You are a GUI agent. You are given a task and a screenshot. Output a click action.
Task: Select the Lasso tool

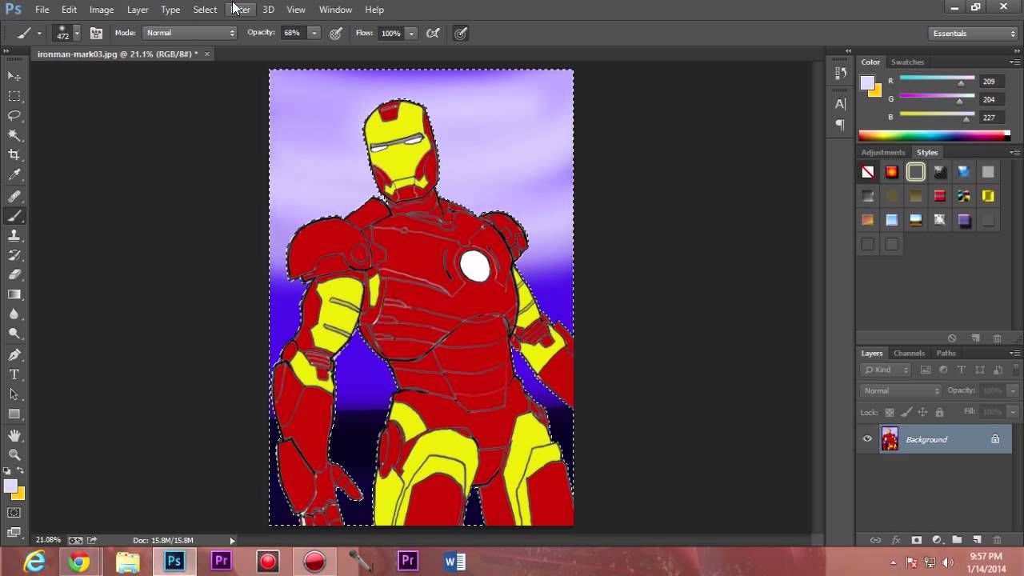pyautogui.click(x=14, y=116)
